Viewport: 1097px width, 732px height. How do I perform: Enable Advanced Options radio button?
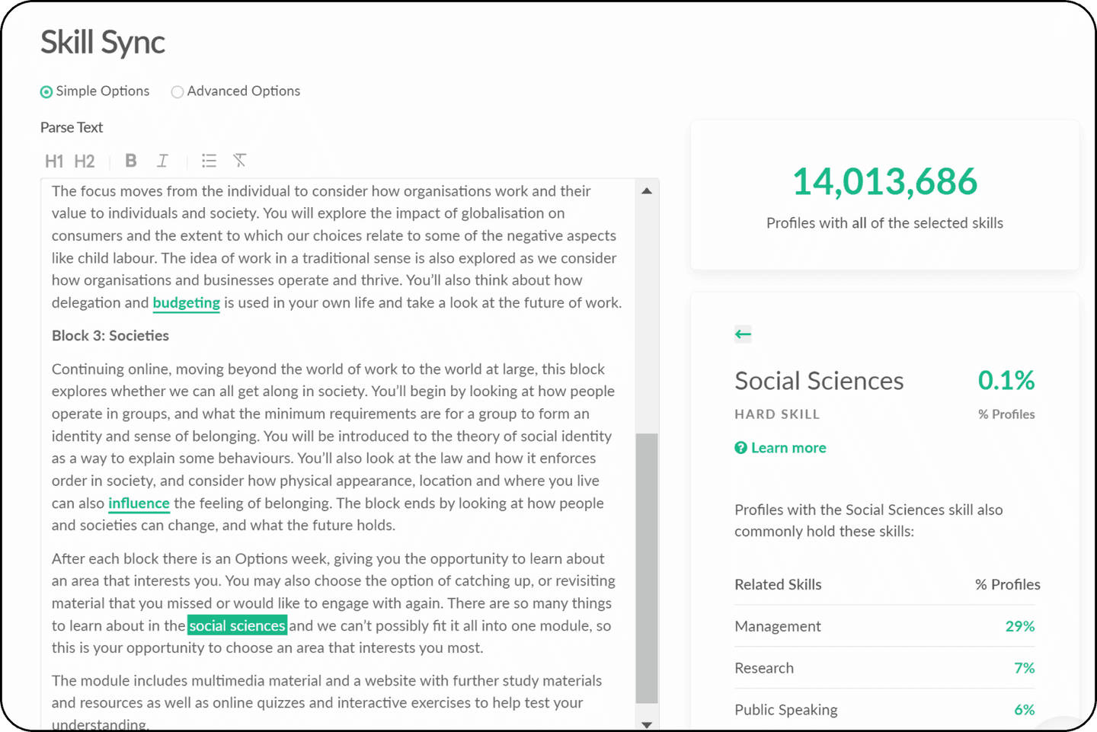[178, 92]
